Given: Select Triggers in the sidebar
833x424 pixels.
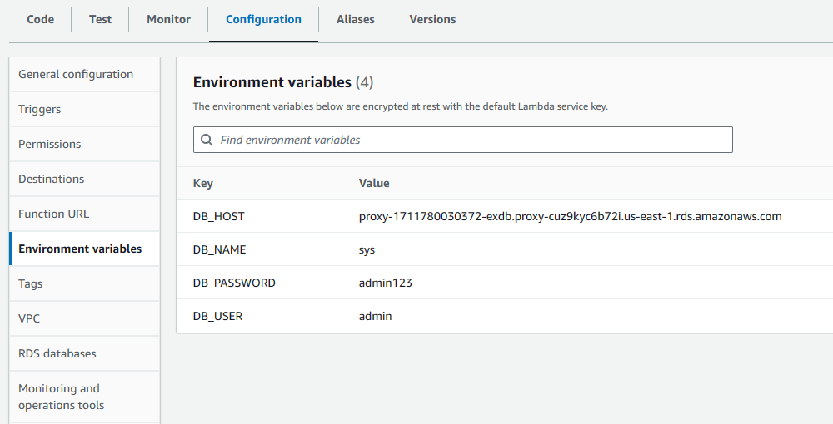Looking at the screenshot, I should 40,109.
